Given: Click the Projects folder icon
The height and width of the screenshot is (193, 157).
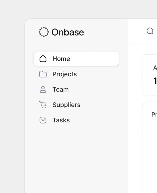Looking at the screenshot, I should [43, 74].
